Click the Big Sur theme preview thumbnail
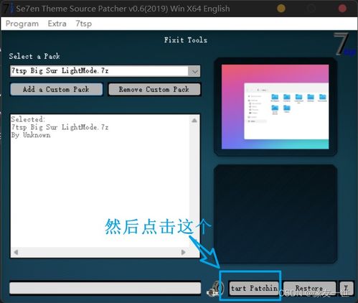Viewport: 358px width, 303px height. click(275, 107)
